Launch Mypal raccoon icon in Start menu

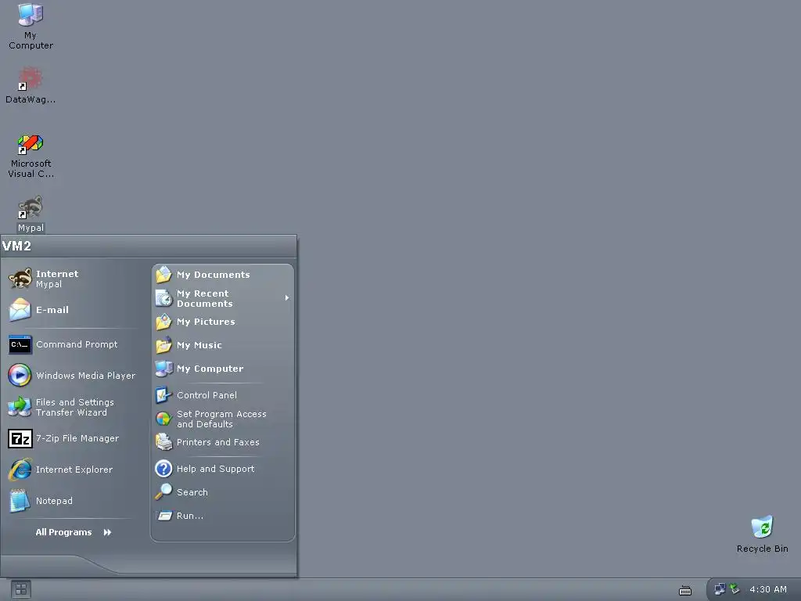click(x=20, y=279)
